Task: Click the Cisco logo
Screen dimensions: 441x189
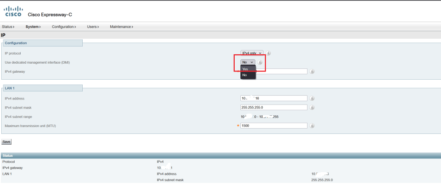Action: [12, 10]
